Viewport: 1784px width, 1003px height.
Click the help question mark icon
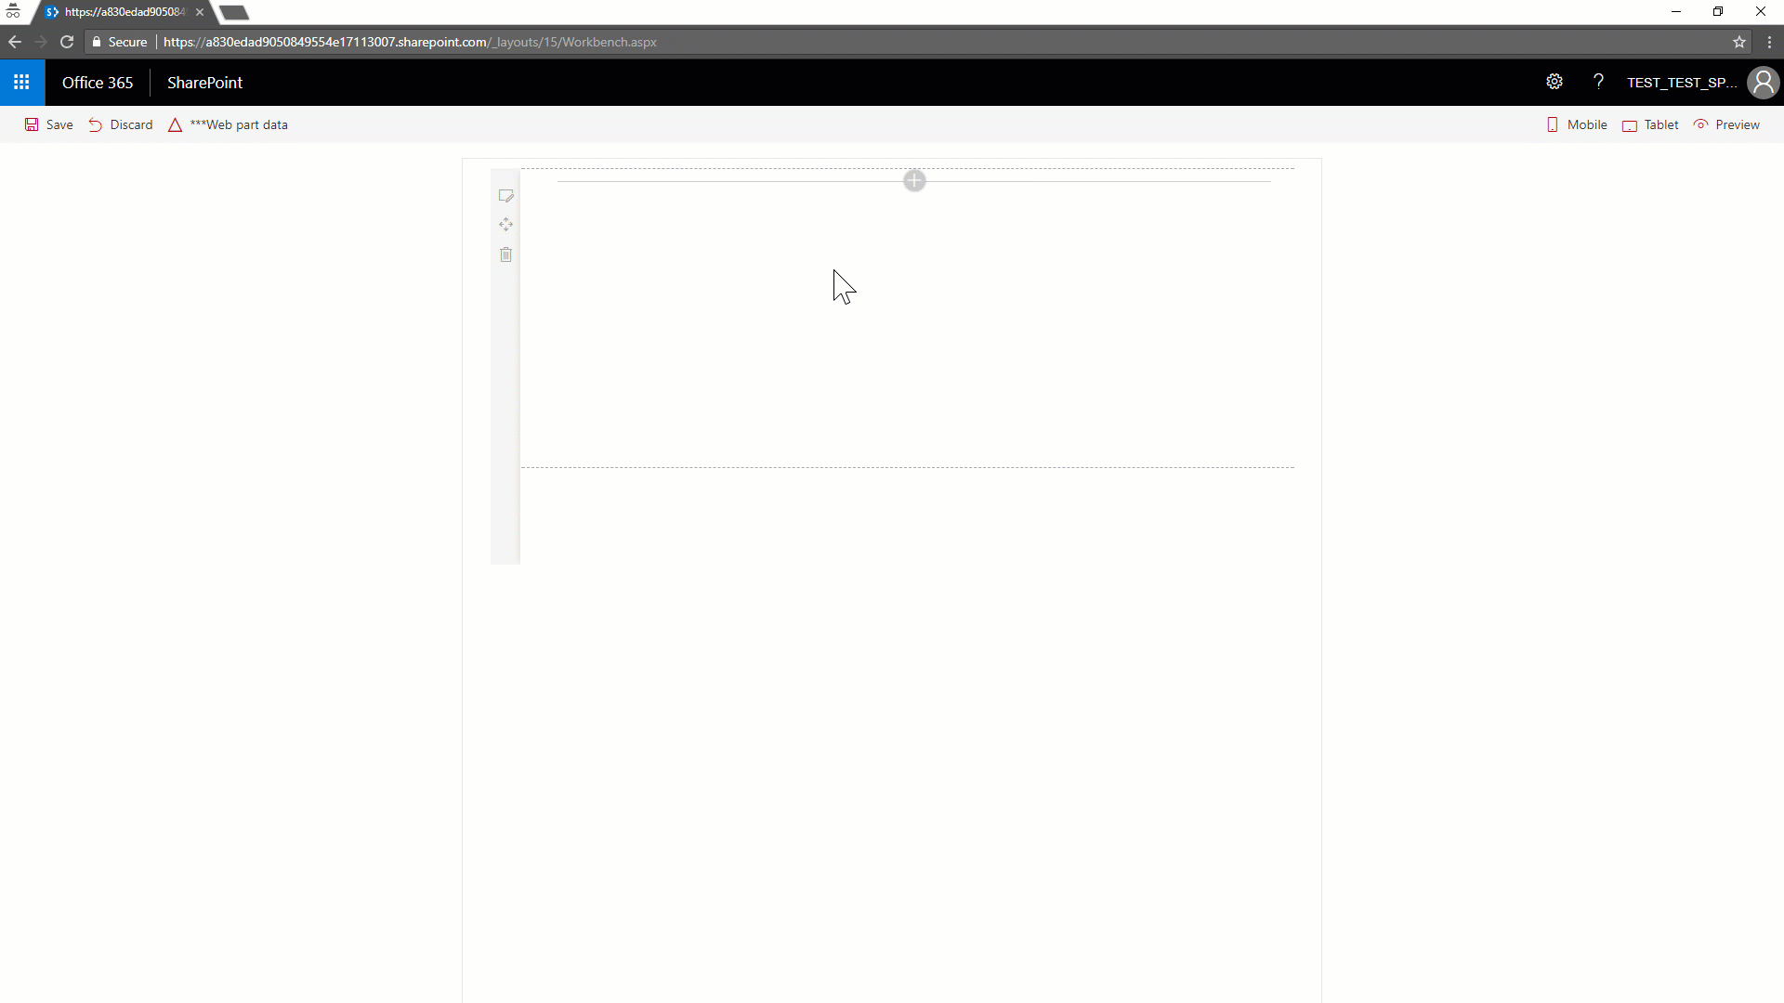[x=1598, y=82]
